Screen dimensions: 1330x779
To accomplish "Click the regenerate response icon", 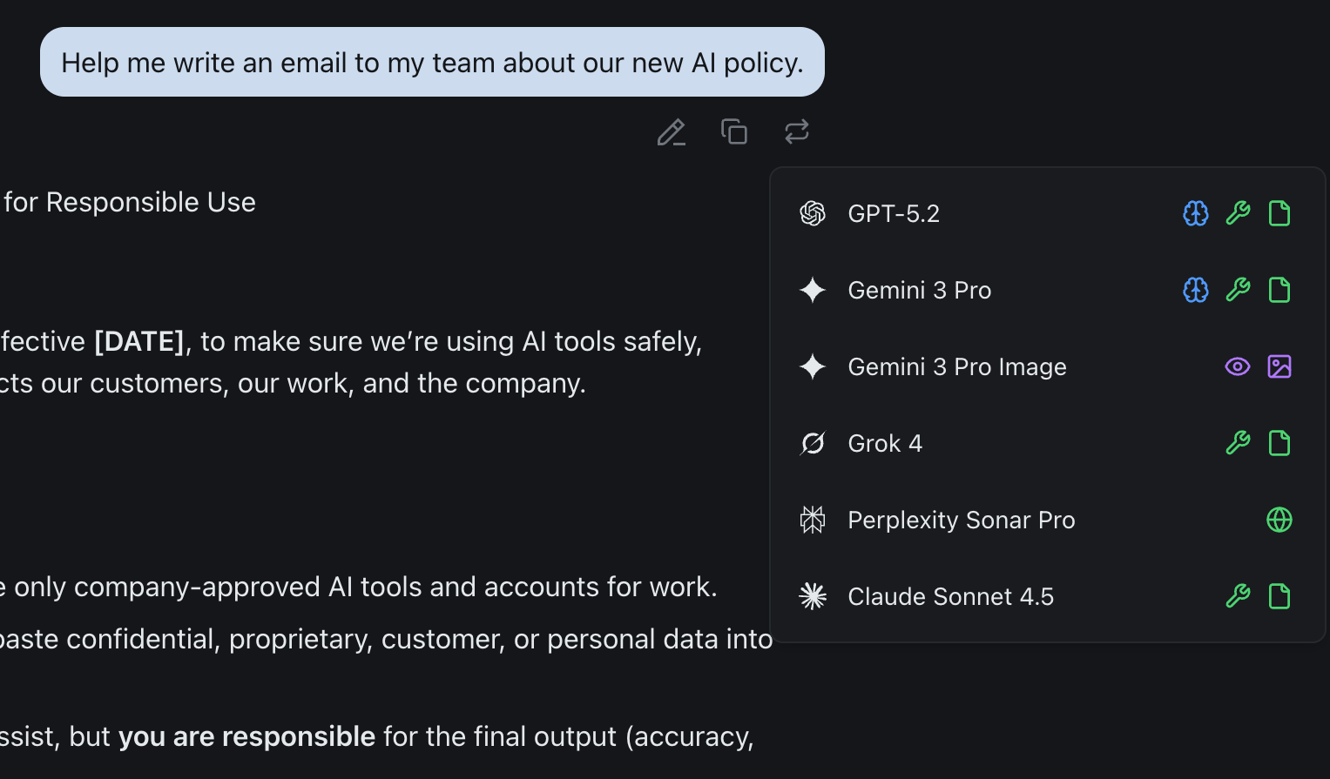I will (797, 131).
